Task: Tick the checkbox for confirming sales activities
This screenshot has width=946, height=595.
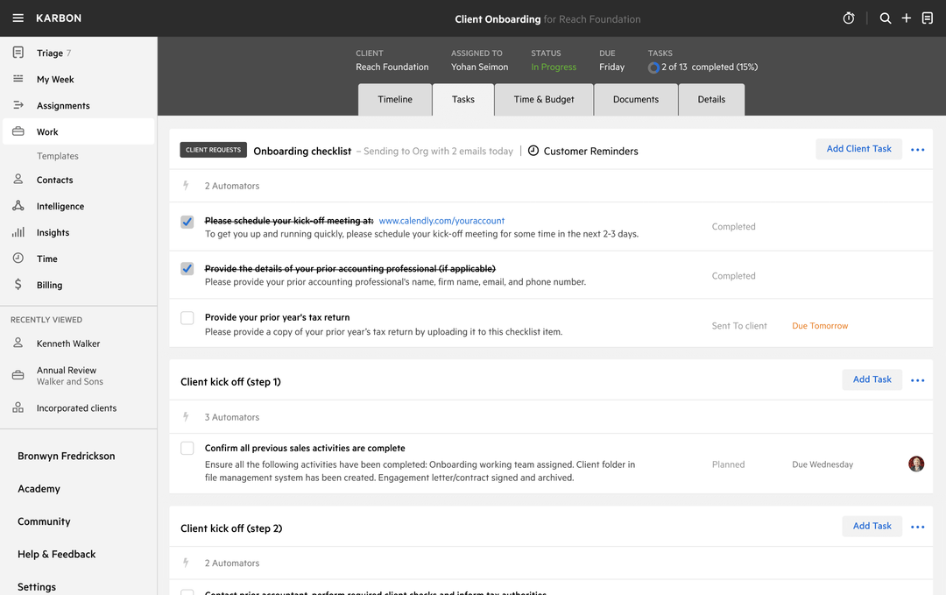Action: pos(187,448)
